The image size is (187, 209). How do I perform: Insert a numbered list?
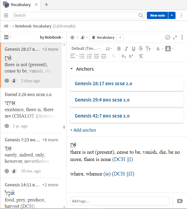(x=89, y=56)
